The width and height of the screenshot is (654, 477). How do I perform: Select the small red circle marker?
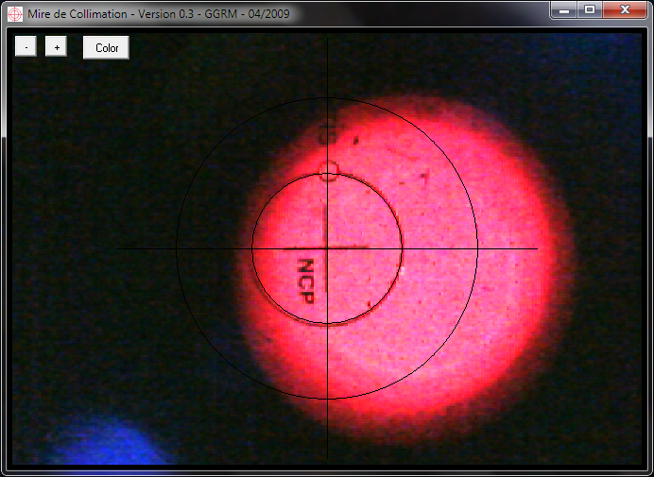(x=328, y=170)
